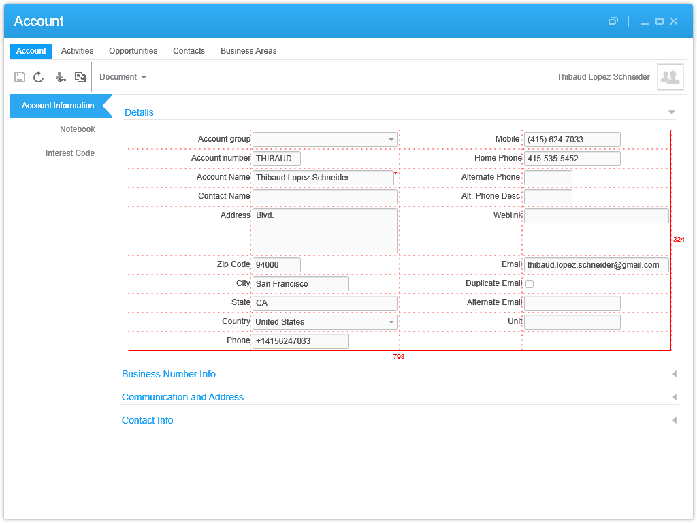Click the Weblink input field
697x523 pixels.
click(596, 216)
